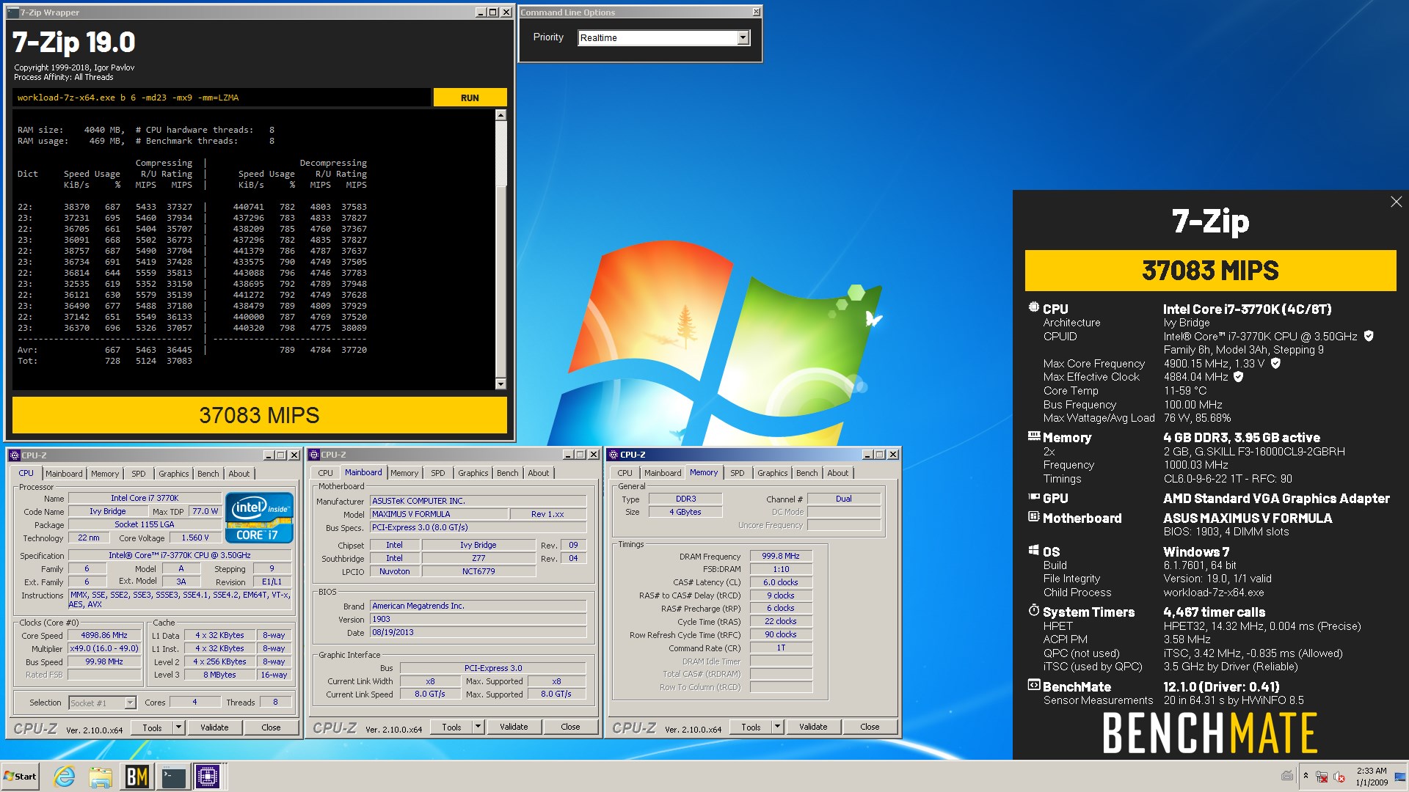
Task: Click the GPU icon in BenchMate panel
Action: pos(1033,497)
